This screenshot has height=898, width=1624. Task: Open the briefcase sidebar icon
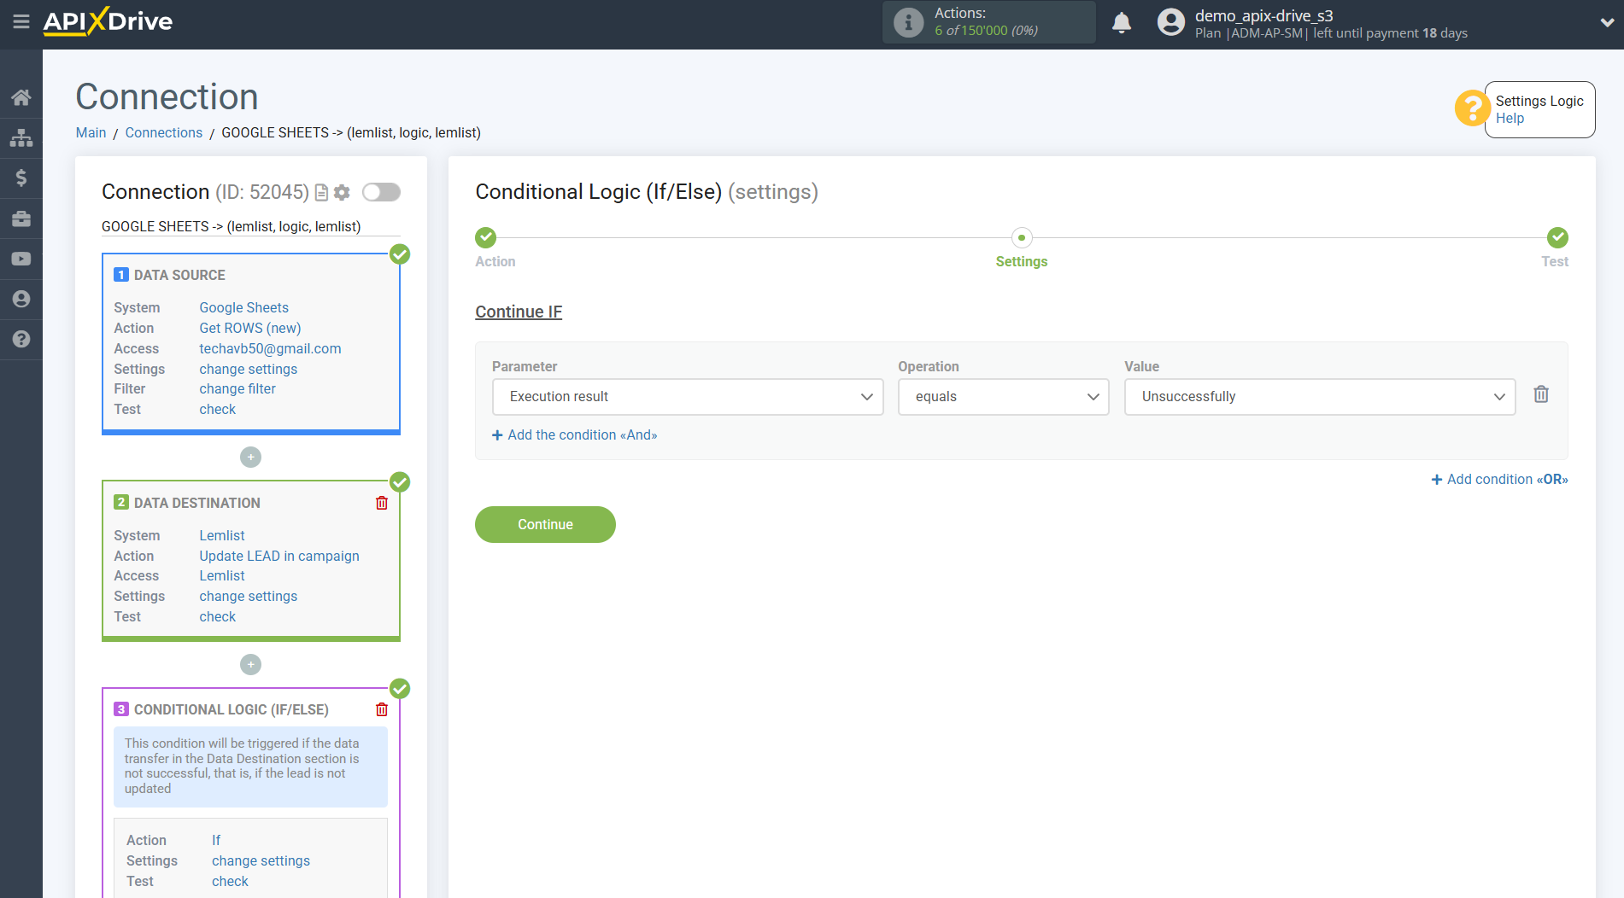click(x=21, y=219)
